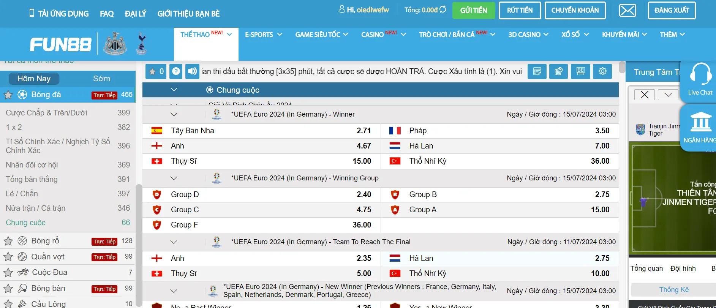Click the Newcastle United crest icon
This screenshot has width=716, height=308.
point(115,43)
